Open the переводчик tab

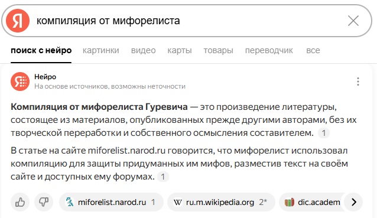pyautogui.click(x=269, y=50)
